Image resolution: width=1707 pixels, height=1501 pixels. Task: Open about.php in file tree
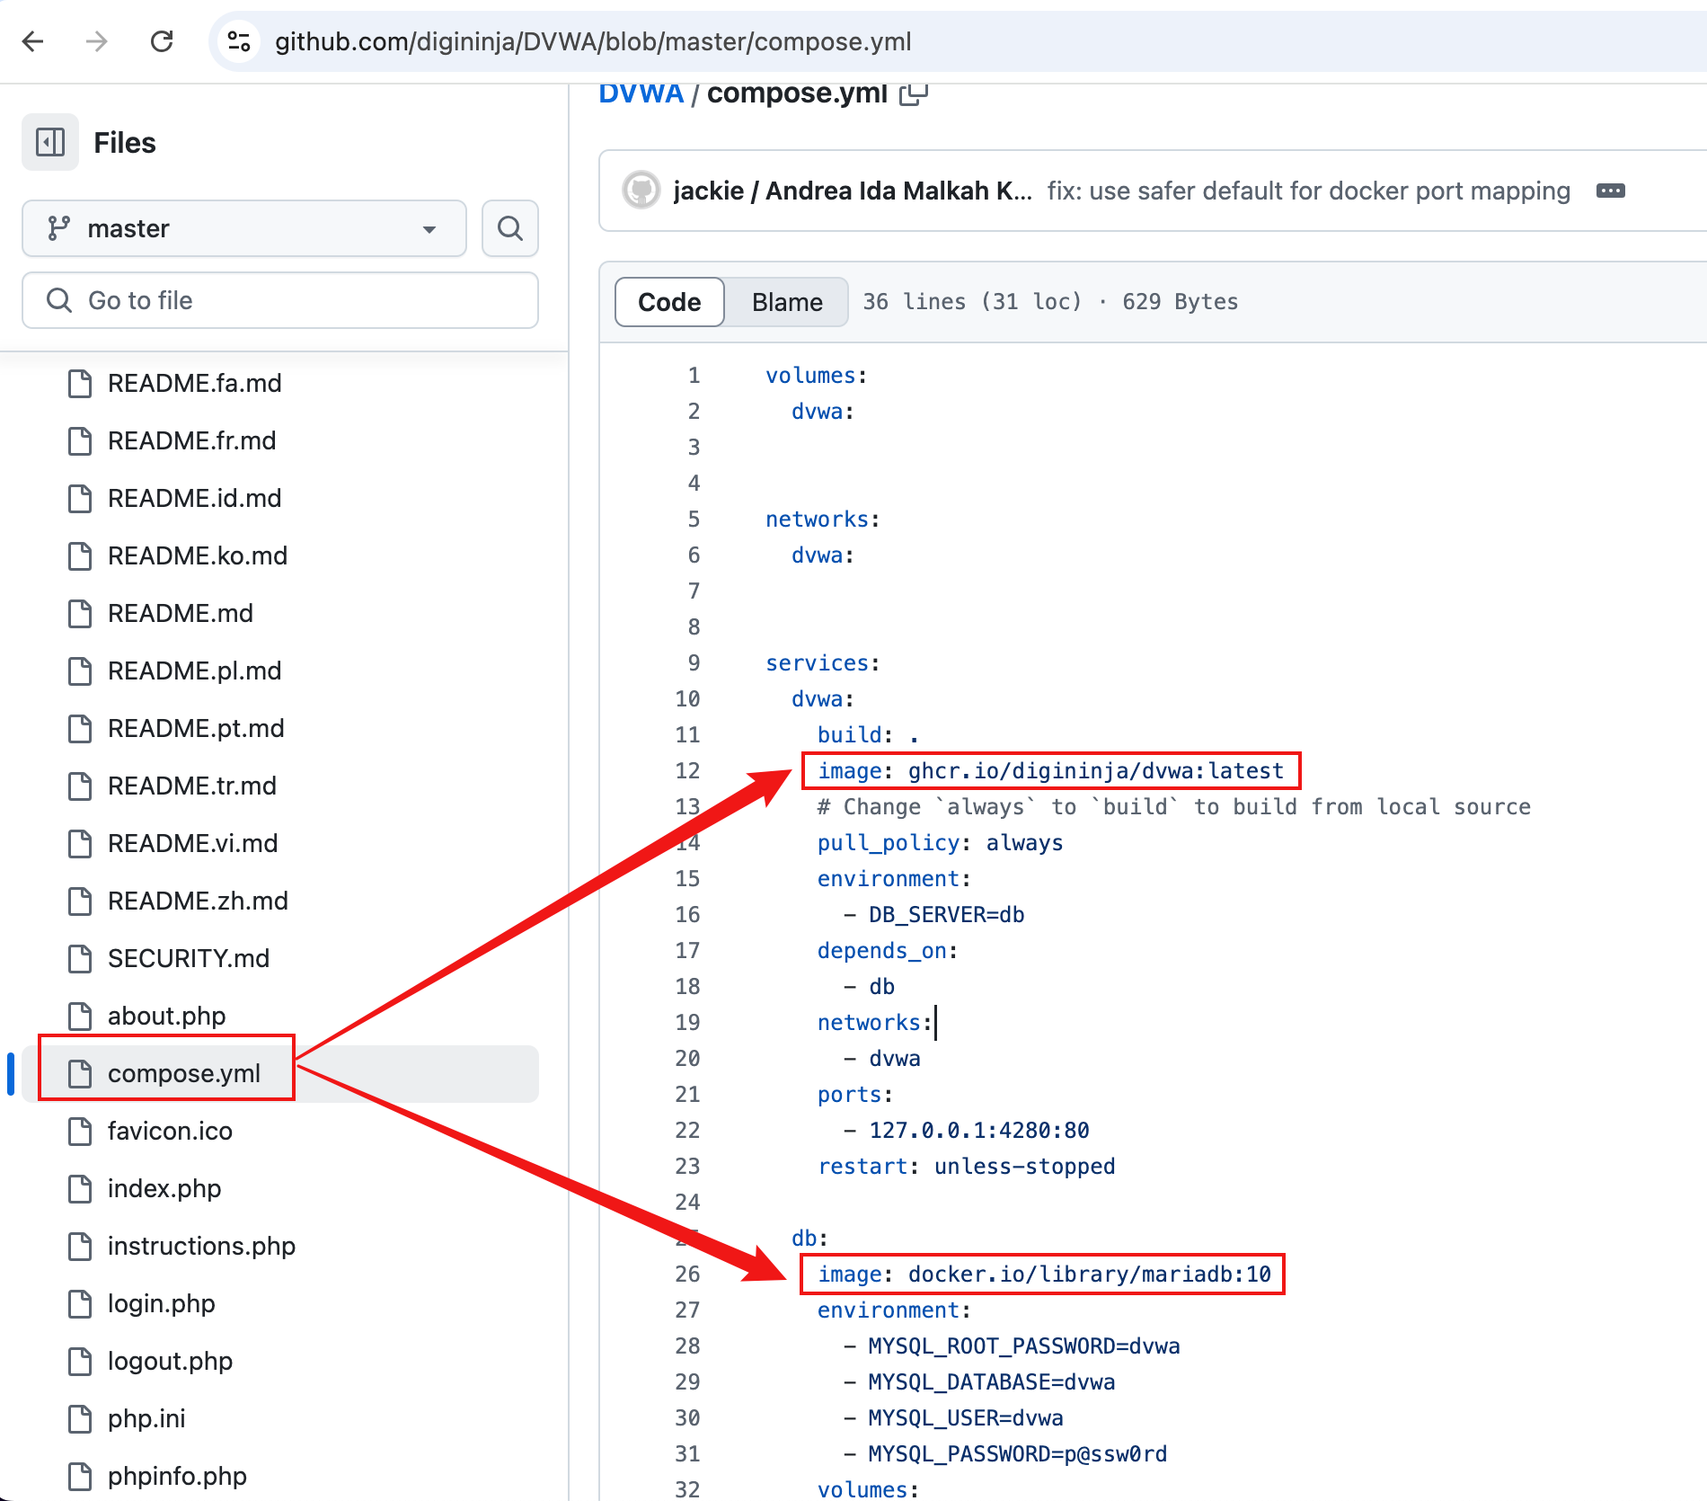[166, 1016]
